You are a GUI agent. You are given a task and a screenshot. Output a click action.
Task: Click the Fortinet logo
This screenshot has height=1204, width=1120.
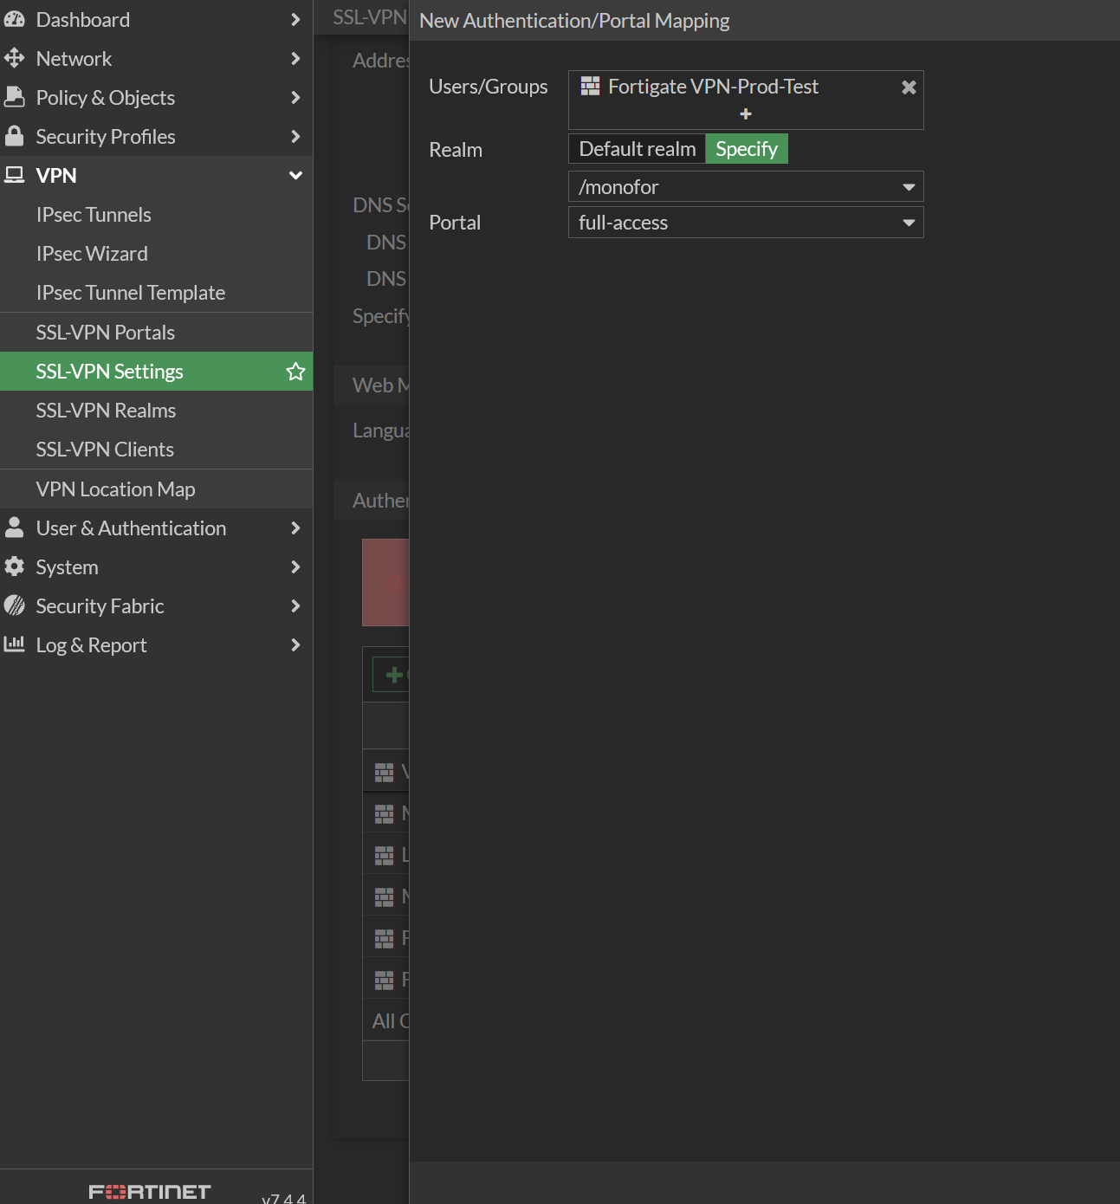pos(150,1192)
